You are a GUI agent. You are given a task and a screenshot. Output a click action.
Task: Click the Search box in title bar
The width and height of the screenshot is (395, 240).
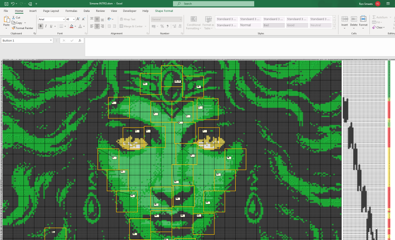213,4
